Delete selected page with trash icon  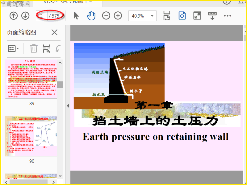pos(34,48)
